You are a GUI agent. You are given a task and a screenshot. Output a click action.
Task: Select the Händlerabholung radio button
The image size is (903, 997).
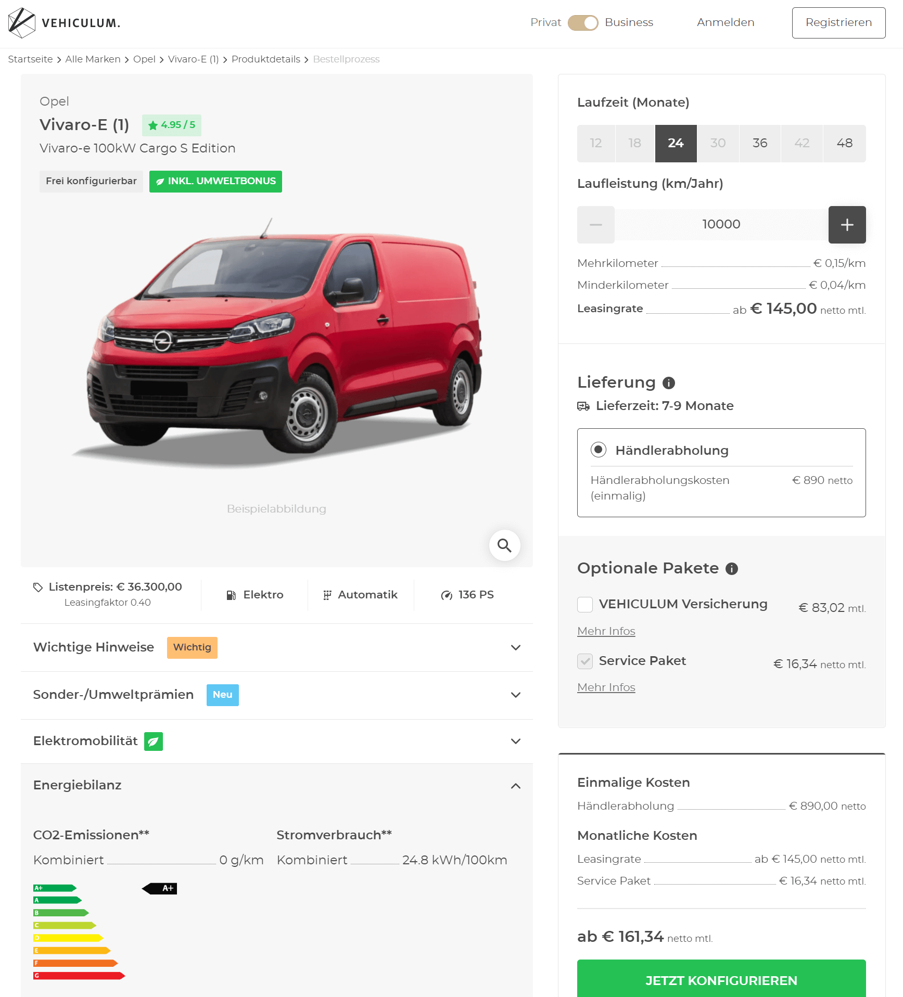click(599, 450)
